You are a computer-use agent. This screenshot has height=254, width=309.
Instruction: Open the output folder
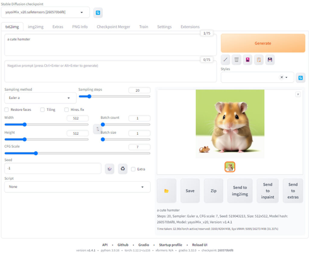point(166,191)
